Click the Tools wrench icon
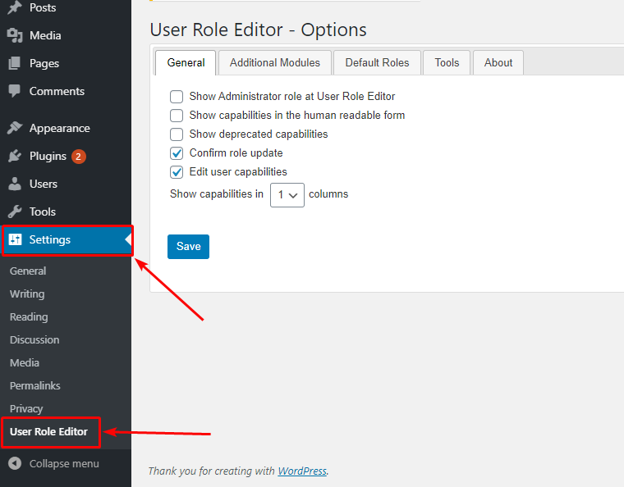This screenshot has width=624, height=487. 15,212
